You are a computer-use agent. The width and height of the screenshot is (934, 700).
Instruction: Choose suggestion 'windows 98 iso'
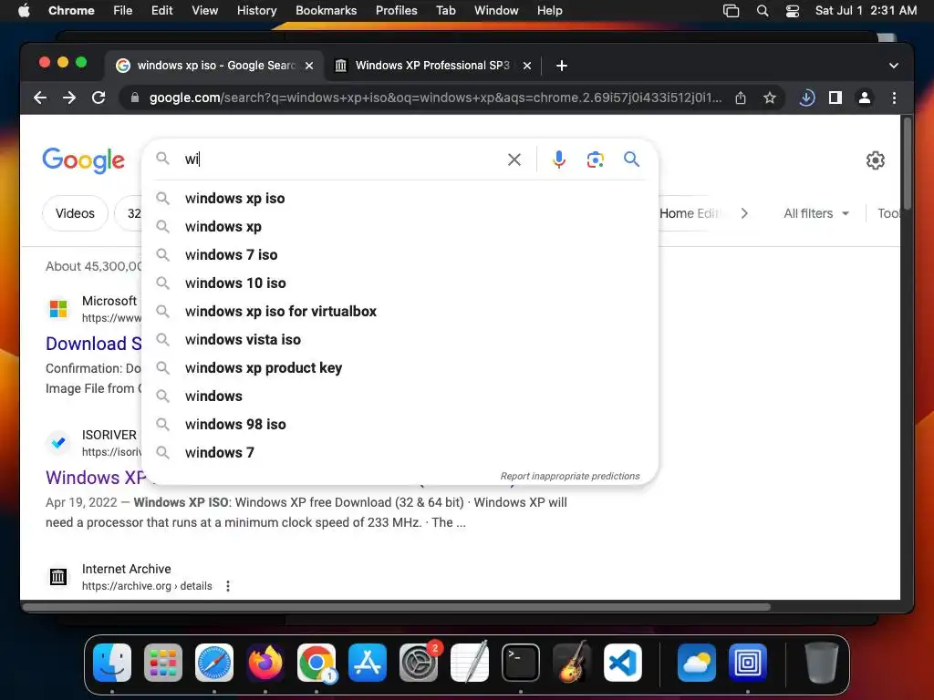[400, 425]
